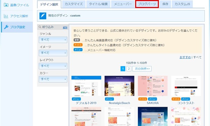Open the タイトル/背景 tab
This screenshot has width=210, height=126.
point(98,4)
